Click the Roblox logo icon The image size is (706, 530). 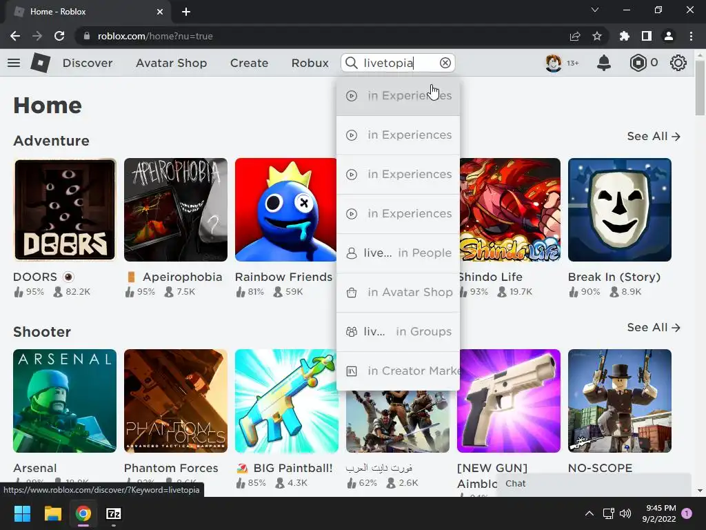coord(40,63)
